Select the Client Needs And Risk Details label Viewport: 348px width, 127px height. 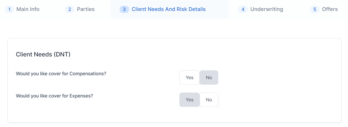click(169, 9)
